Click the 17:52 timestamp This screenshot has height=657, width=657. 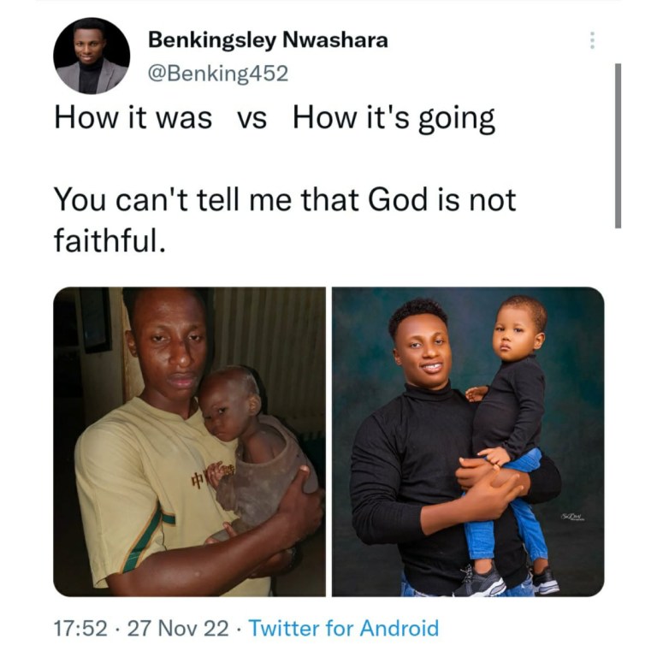point(80,629)
